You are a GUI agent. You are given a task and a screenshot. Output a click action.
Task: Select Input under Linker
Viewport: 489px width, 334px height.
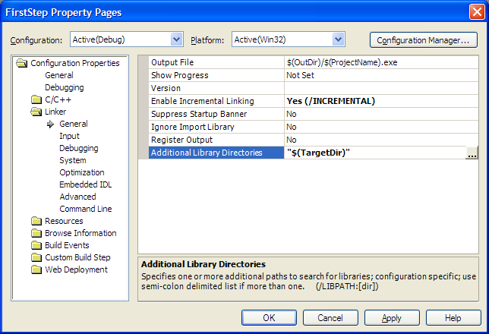tap(69, 136)
